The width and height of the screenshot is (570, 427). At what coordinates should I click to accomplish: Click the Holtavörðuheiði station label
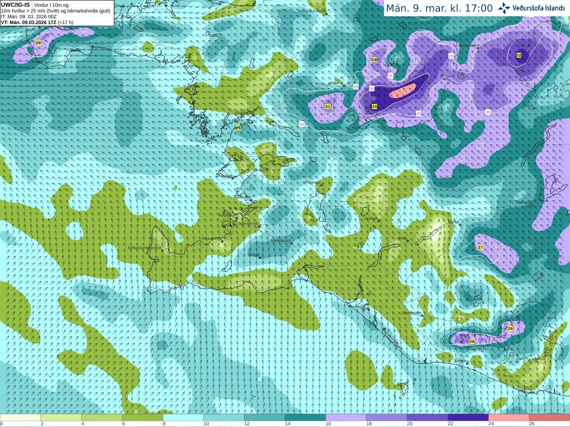pos(312,11)
